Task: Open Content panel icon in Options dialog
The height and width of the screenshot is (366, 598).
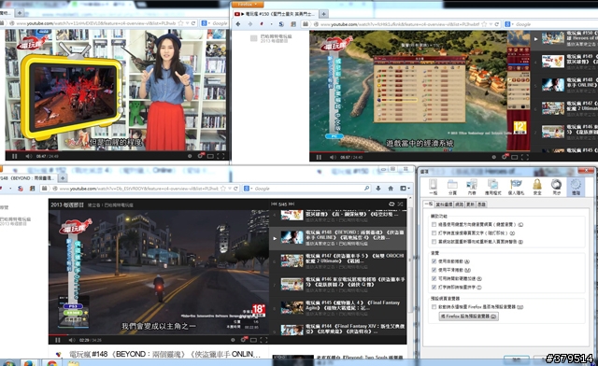Action: [x=472, y=187]
